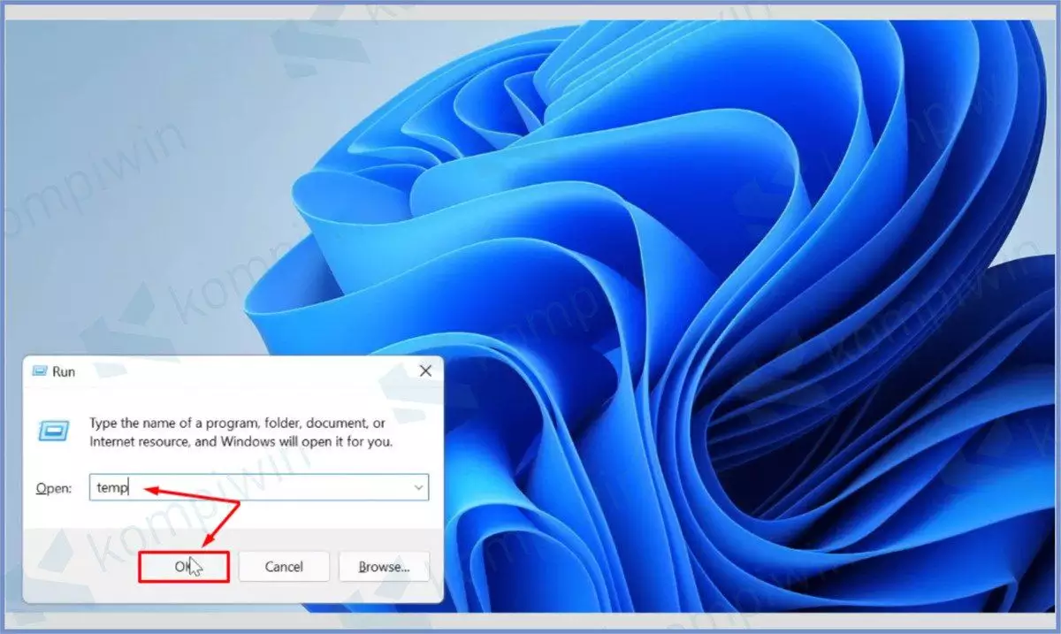Click the dialog description text
The width and height of the screenshot is (1061, 634).
[237, 424]
